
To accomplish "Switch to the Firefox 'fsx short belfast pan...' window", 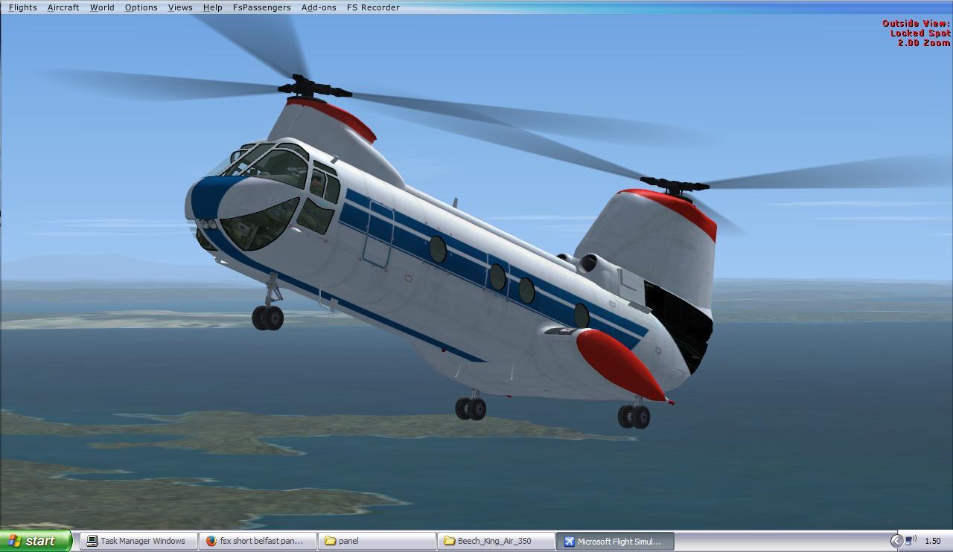I will pyautogui.click(x=258, y=541).
